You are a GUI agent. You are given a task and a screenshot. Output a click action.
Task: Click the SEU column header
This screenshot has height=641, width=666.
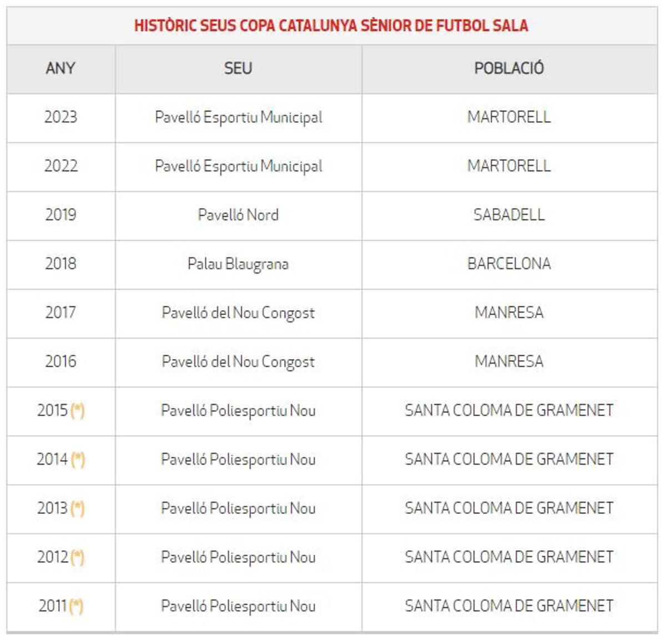(x=238, y=68)
